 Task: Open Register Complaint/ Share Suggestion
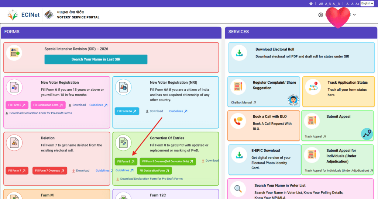coord(274,85)
